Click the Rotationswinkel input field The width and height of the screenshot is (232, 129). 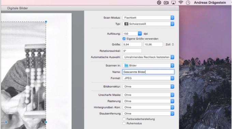132,51
